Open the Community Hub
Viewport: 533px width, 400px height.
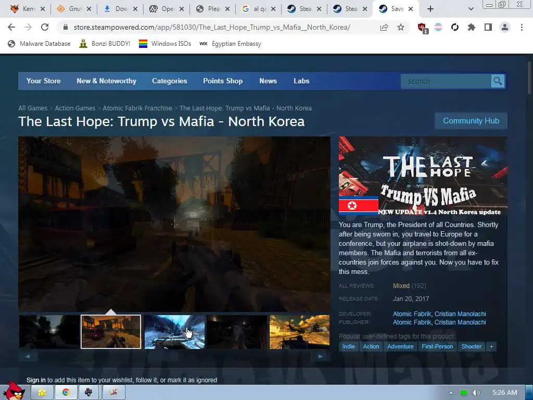(x=471, y=121)
